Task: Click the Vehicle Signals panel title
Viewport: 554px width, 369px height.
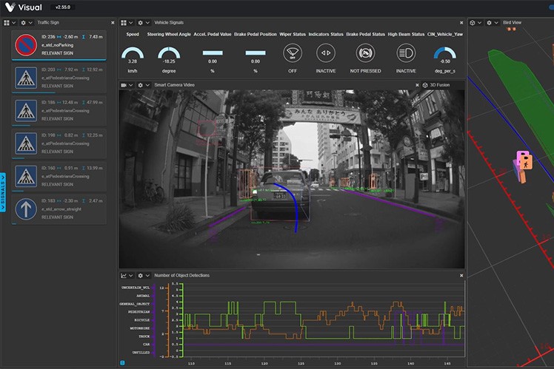Action: [169, 23]
